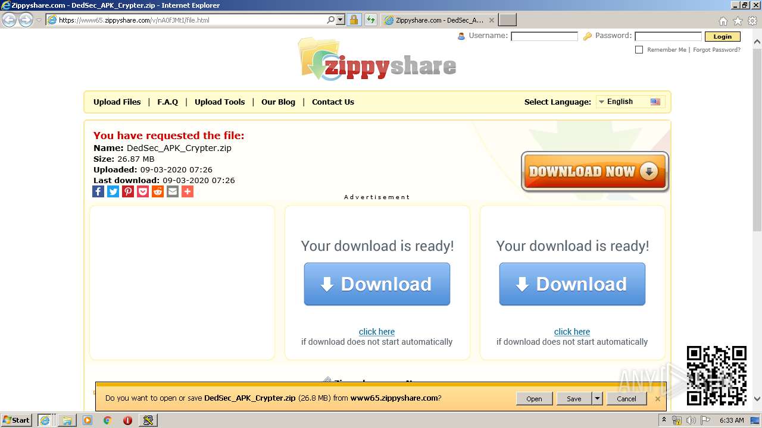Click the security lock icon in address bar

tap(354, 20)
